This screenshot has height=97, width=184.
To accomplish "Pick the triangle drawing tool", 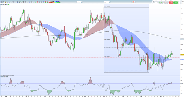I will (x=43, y=2).
